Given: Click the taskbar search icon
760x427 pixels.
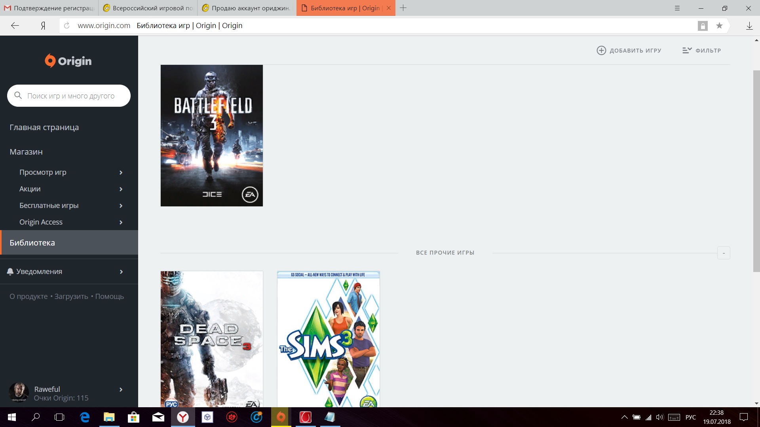Looking at the screenshot, I should coord(36,417).
